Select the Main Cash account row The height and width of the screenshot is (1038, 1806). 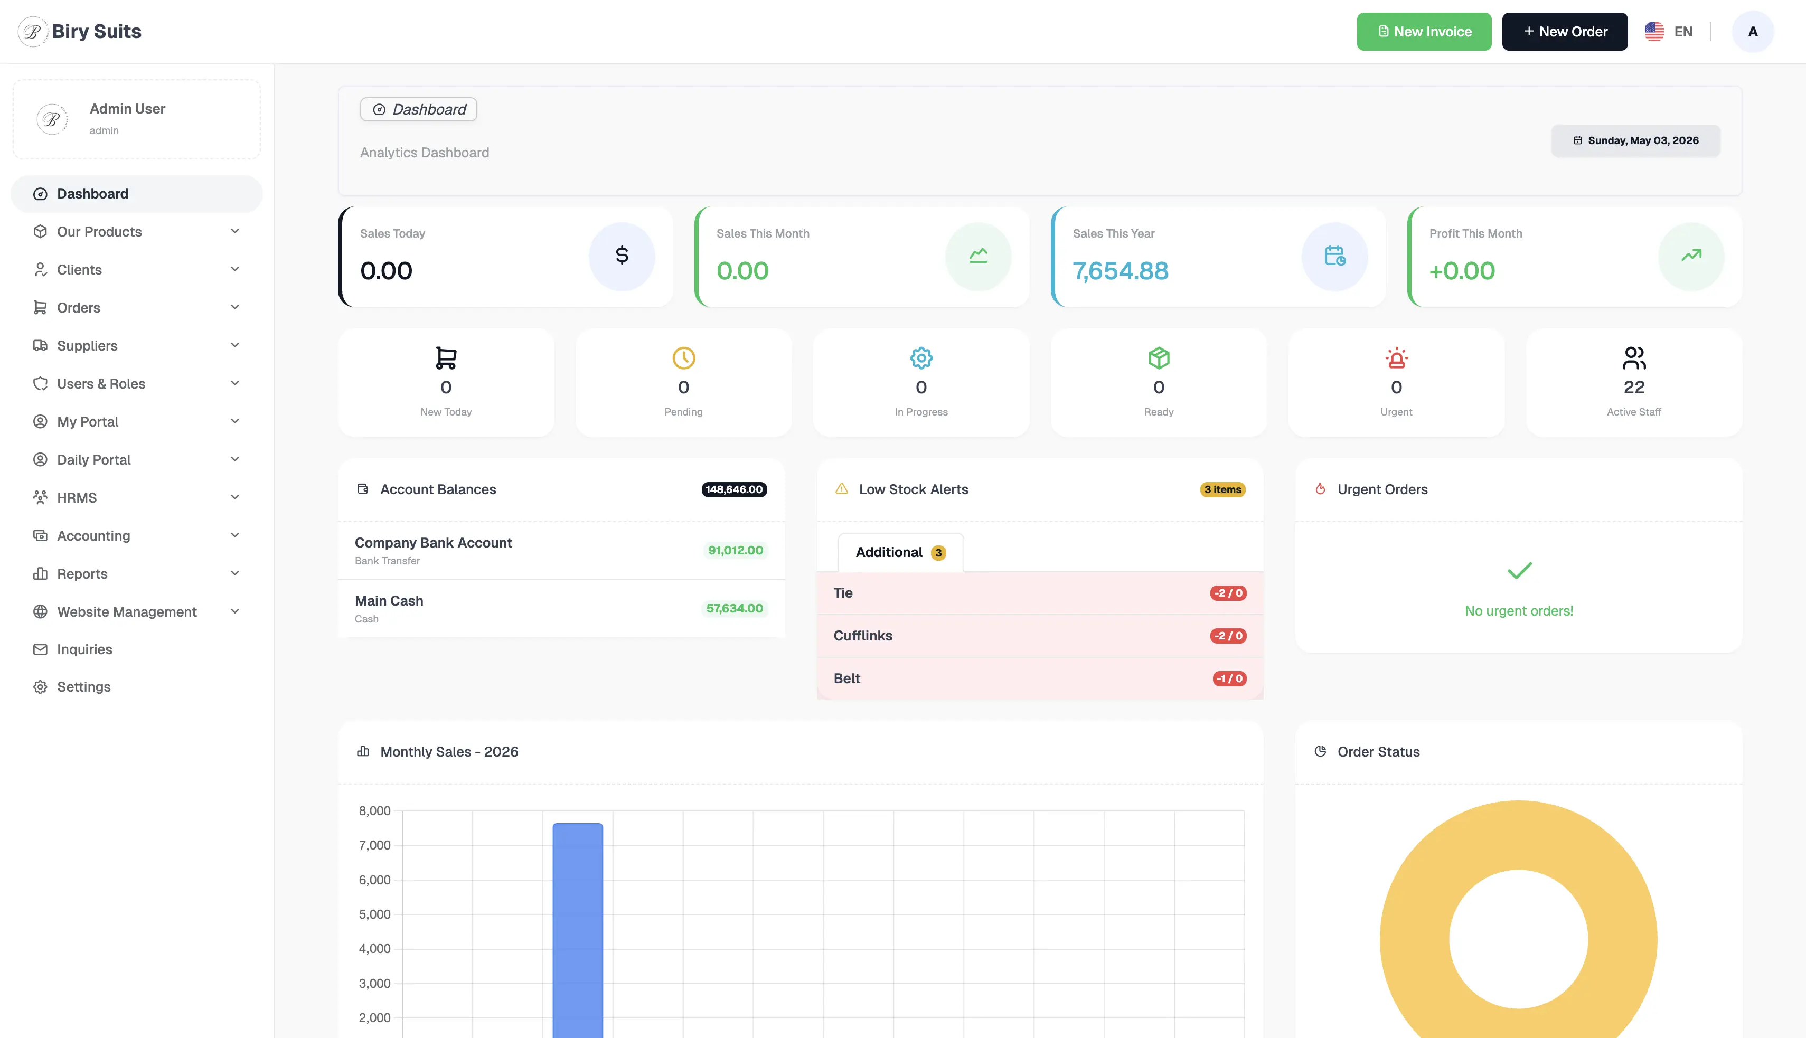(x=561, y=609)
